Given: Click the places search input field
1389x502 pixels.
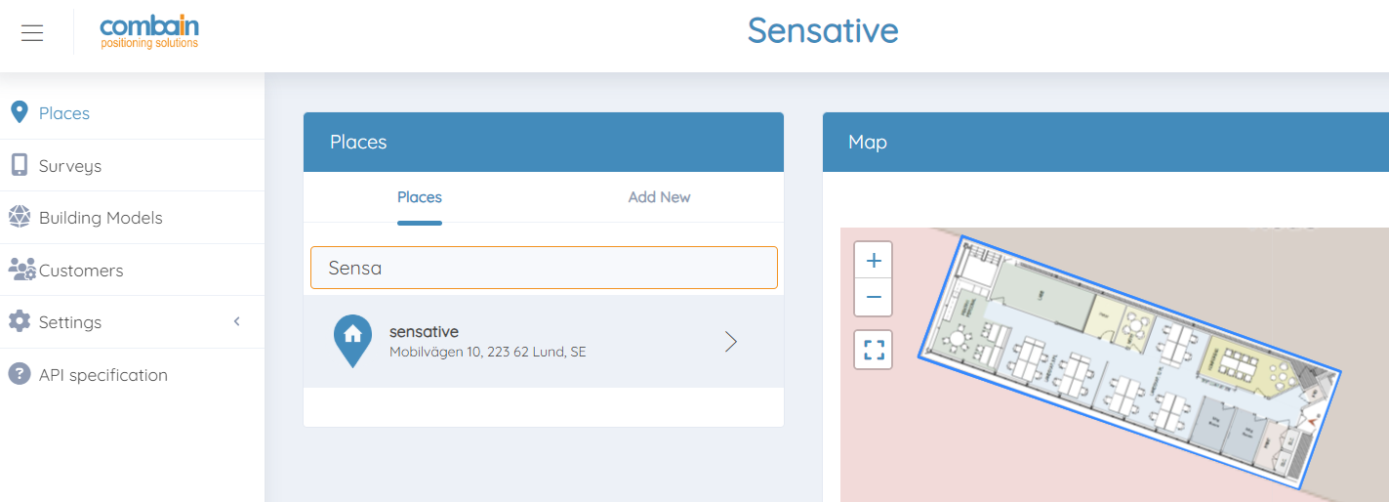Looking at the screenshot, I should (x=544, y=268).
